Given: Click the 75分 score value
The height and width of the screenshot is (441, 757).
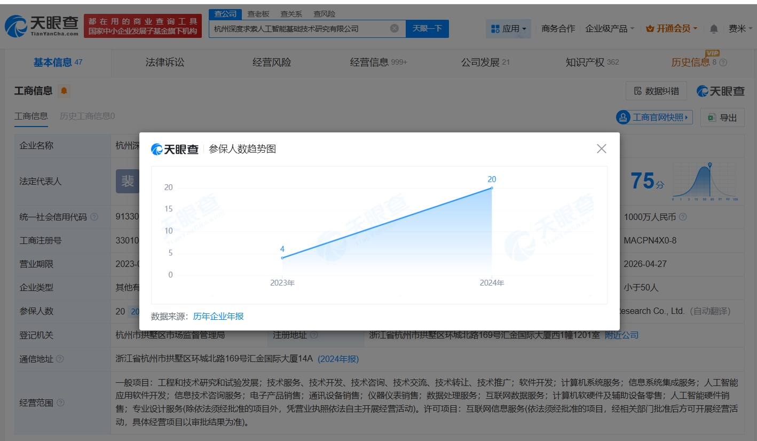Looking at the screenshot, I should 648,182.
